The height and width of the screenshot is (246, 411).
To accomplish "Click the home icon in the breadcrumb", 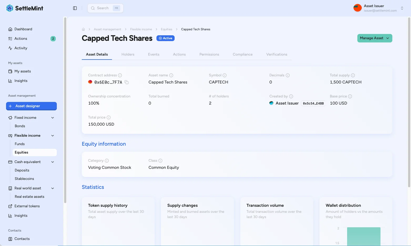I will coord(83,29).
